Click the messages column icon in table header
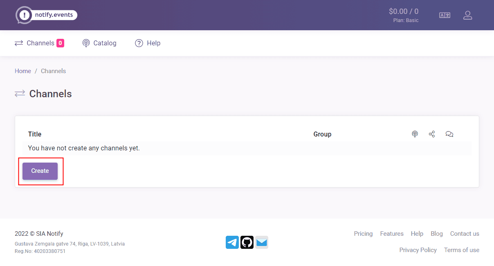The height and width of the screenshot is (266, 494). point(449,134)
